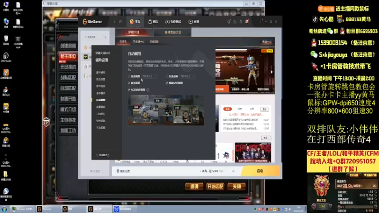The image size is (379, 213).
Task: Select 基本辅助 in the settings sidebar
Action: click(100, 72)
